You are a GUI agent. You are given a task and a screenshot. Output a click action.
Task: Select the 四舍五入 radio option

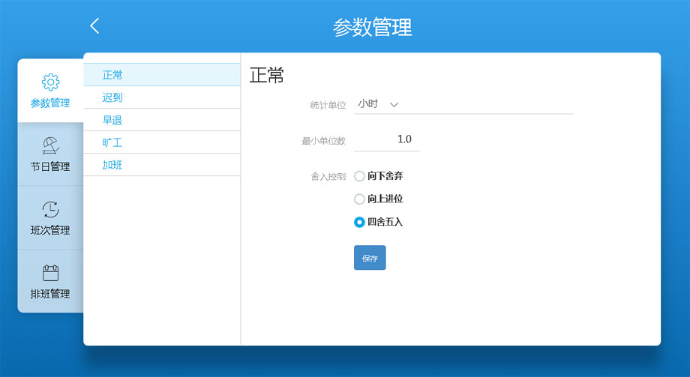(x=359, y=222)
